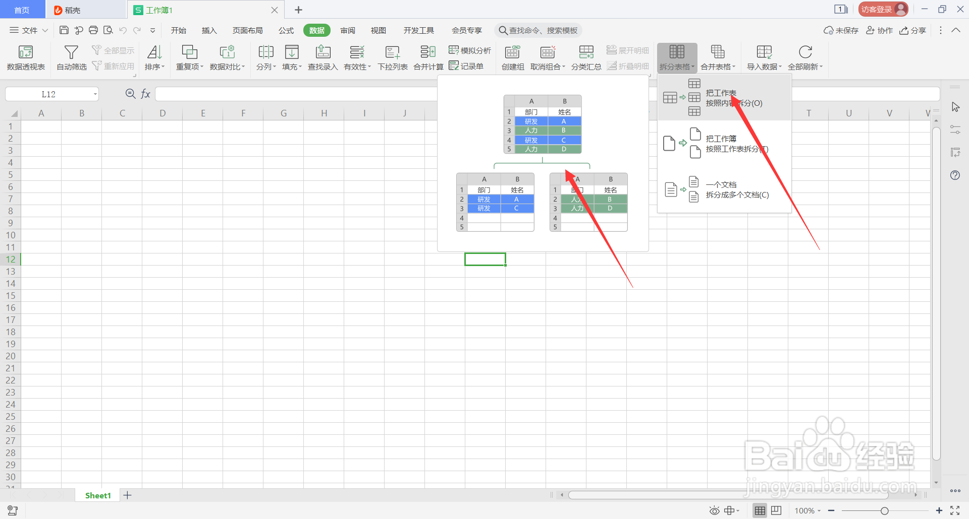
Task: Open the name box dropdown arrow
Action: [95, 94]
